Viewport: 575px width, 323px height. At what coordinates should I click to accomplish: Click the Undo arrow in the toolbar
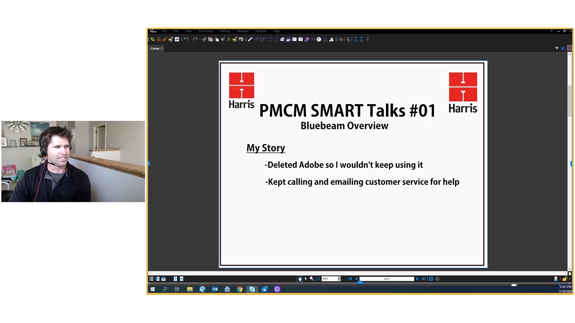(186, 39)
